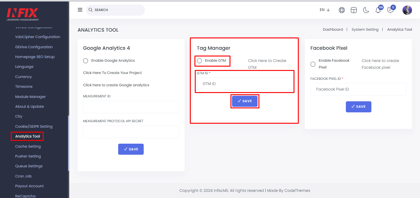Switch to dark mode moon icon
420x198 pixels.
point(366,10)
